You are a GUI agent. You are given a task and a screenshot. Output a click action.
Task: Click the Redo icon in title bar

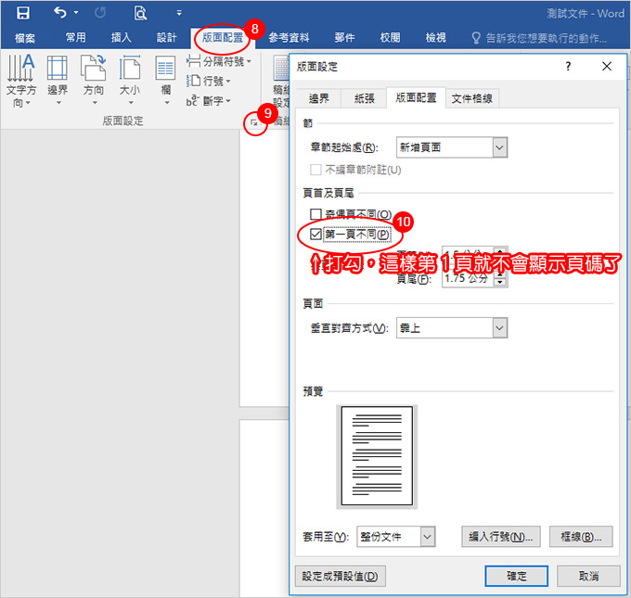(100, 13)
